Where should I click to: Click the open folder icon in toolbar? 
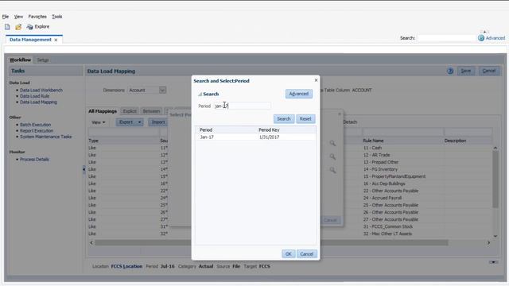(x=18, y=26)
